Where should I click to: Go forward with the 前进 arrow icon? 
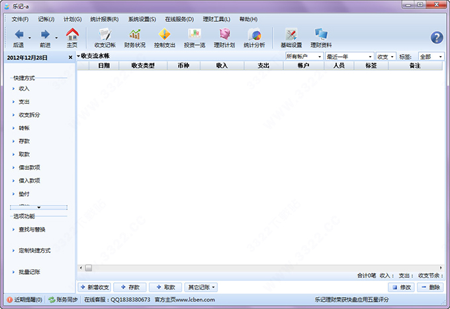[46, 34]
